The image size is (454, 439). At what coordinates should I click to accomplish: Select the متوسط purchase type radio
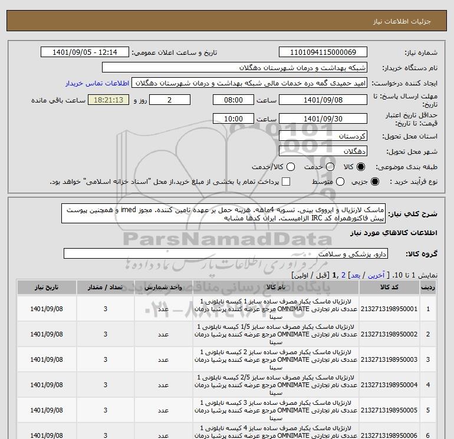[x=340, y=181]
